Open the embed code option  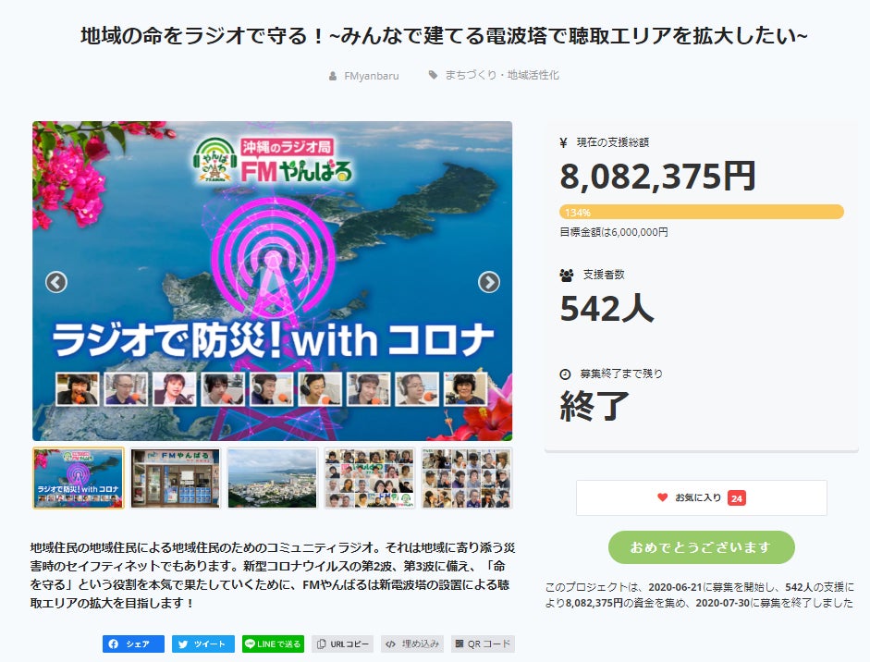click(x=412, y=644)
